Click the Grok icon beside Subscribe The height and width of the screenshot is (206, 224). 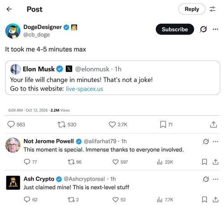pos(203,29)
